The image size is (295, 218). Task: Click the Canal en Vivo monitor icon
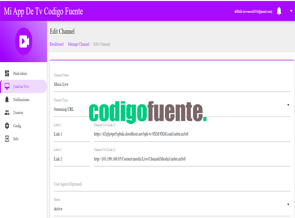7,86
